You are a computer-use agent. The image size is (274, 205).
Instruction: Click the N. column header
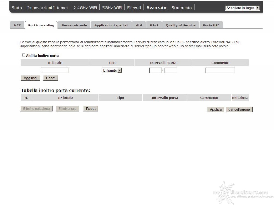tap(26, 98)
